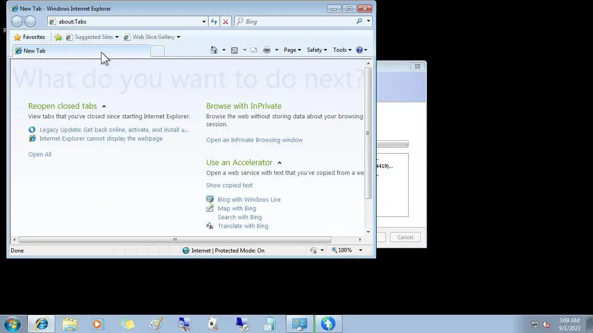Reopen the Legacy Update closed tab

click(114, 129)
